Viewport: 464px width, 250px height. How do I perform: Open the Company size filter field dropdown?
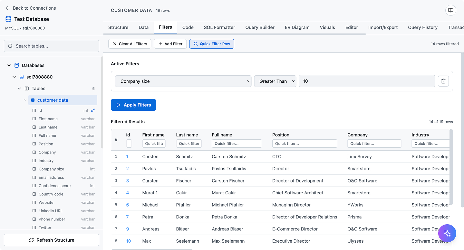[x=183, y=81]
